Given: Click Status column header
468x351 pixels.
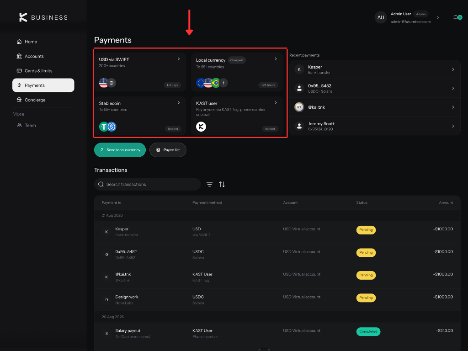Looking at the screenshot, I should point(362,202).
